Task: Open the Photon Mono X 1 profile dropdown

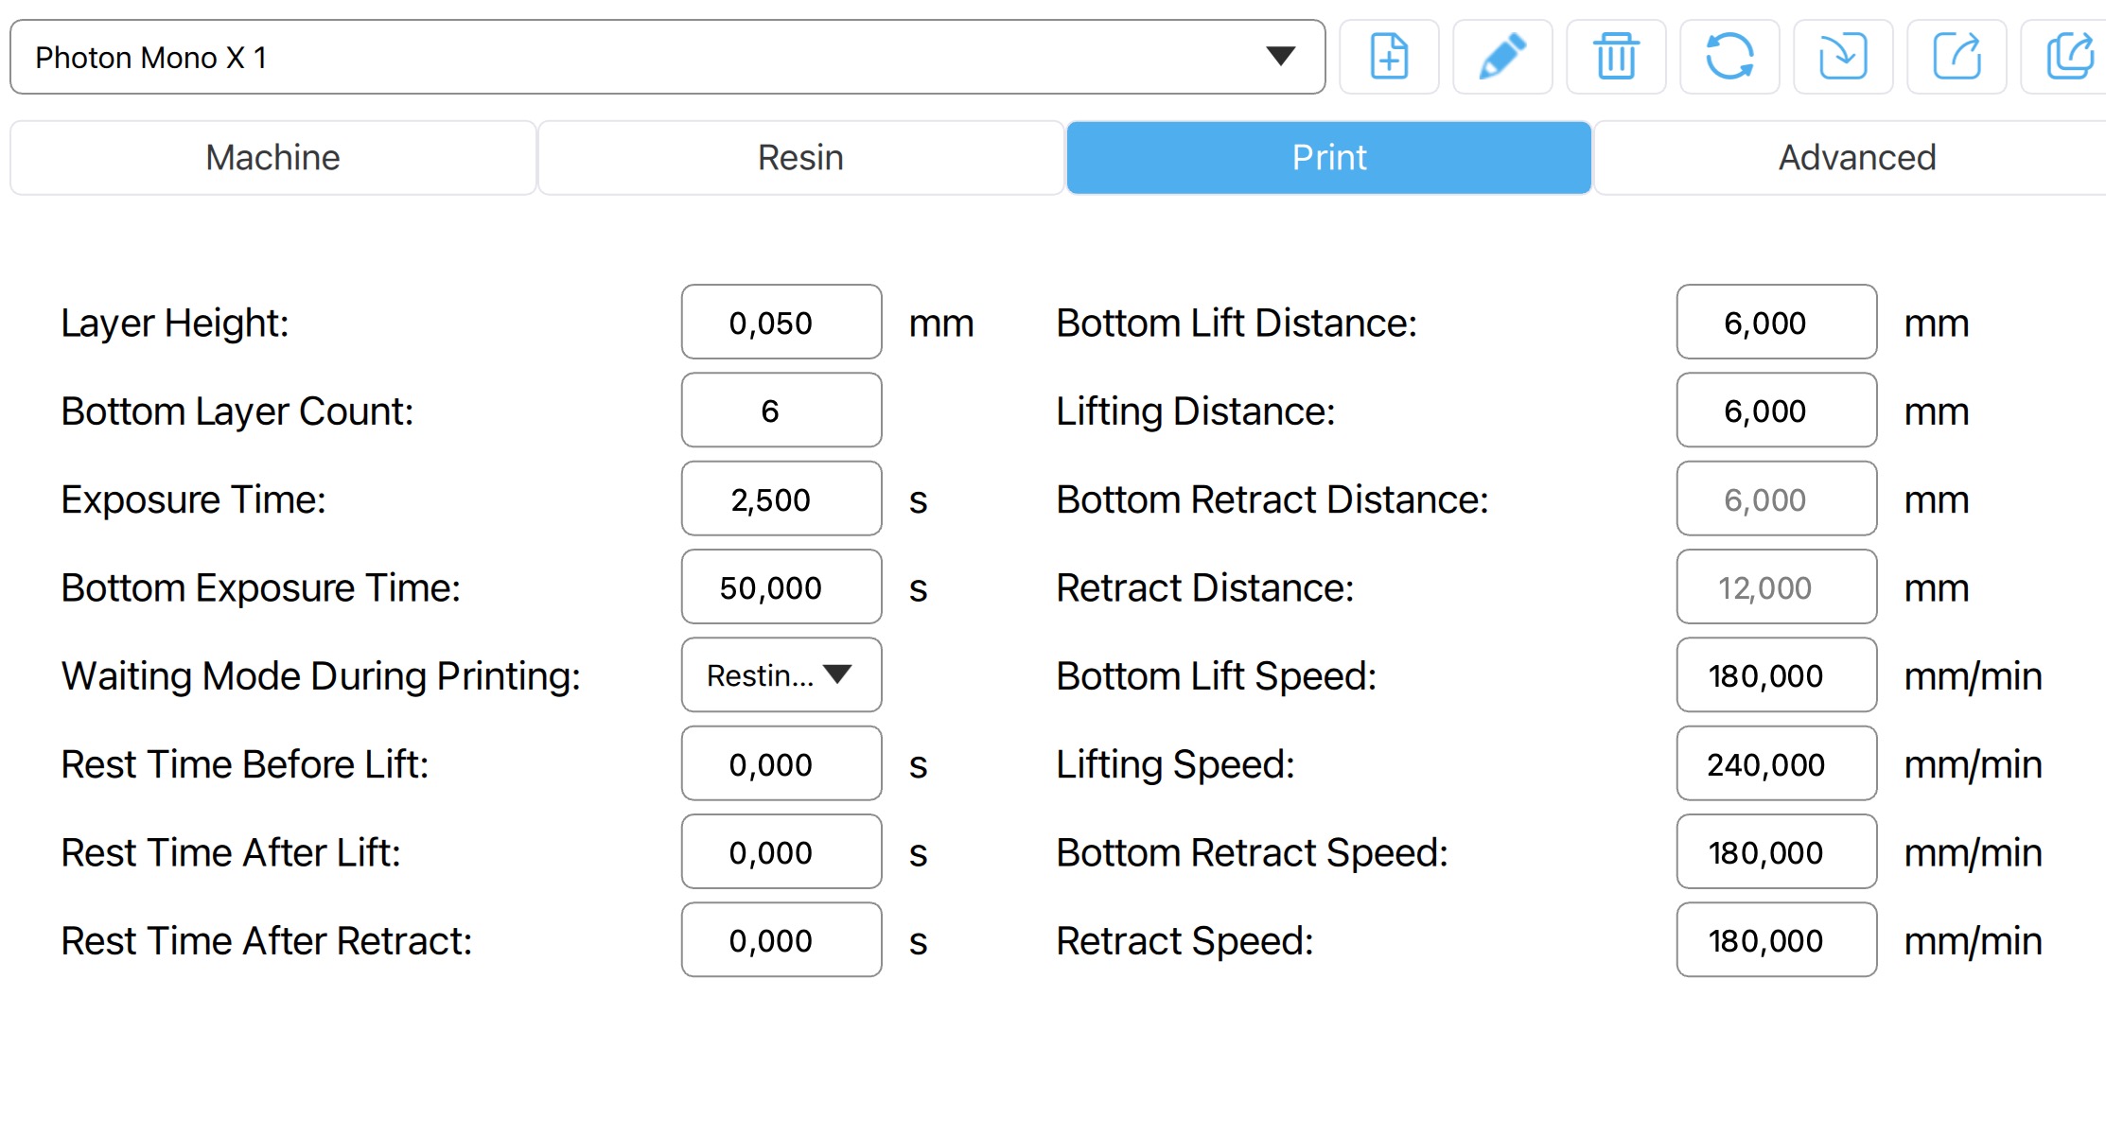Action: pos(668,57)
